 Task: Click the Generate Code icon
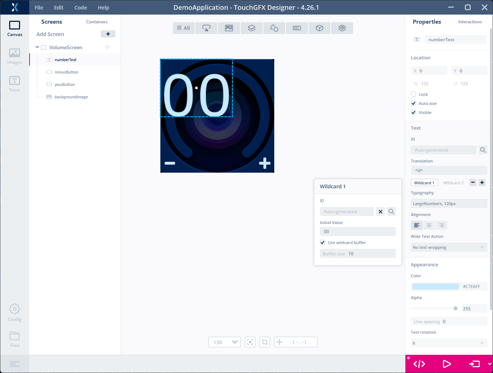coord(419,364)
